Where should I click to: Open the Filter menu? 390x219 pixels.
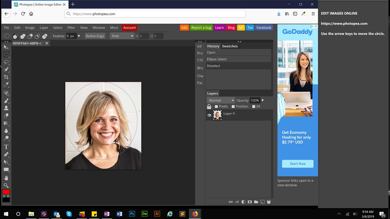pos(71,28)
